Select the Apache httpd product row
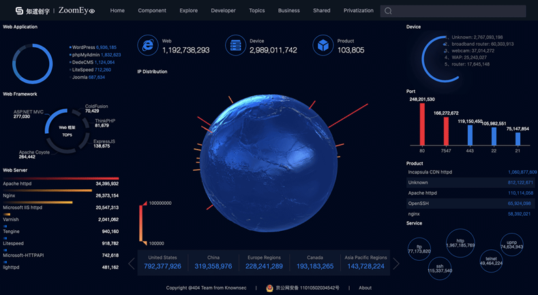The width and height of the screenshot is (538, 295). (470, 193)
